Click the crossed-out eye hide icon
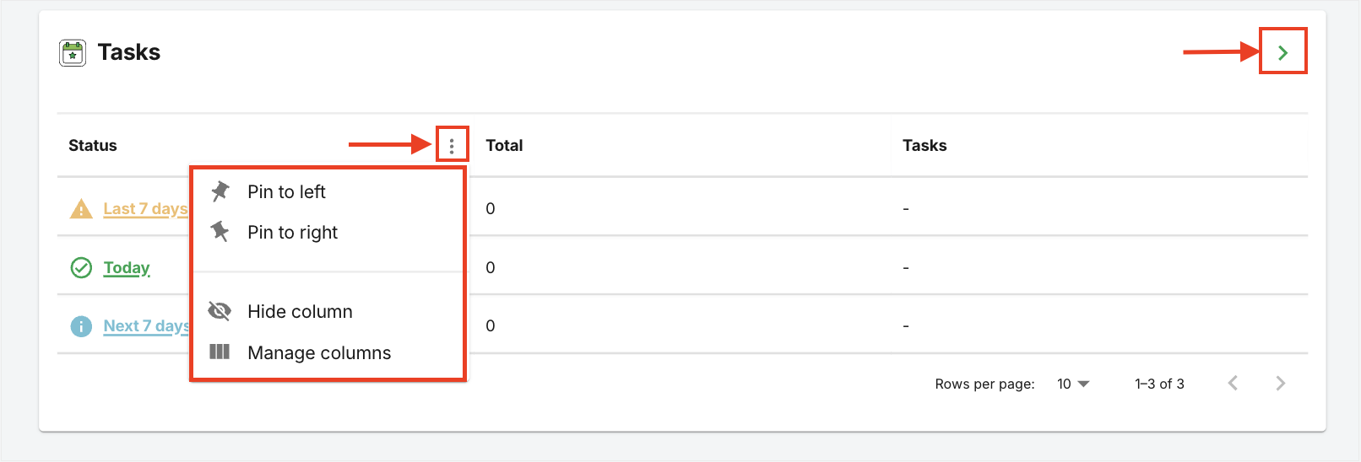 coord(220,311)
